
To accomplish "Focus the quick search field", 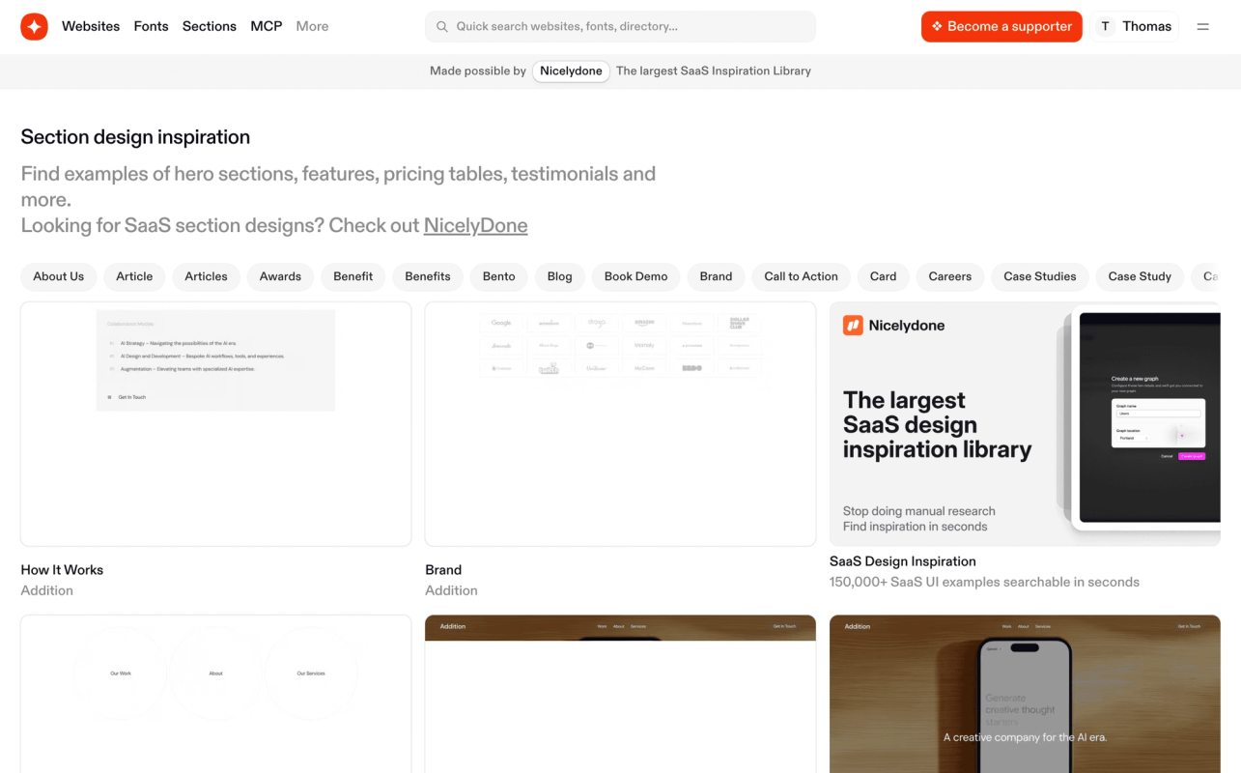I will [620, 27].
